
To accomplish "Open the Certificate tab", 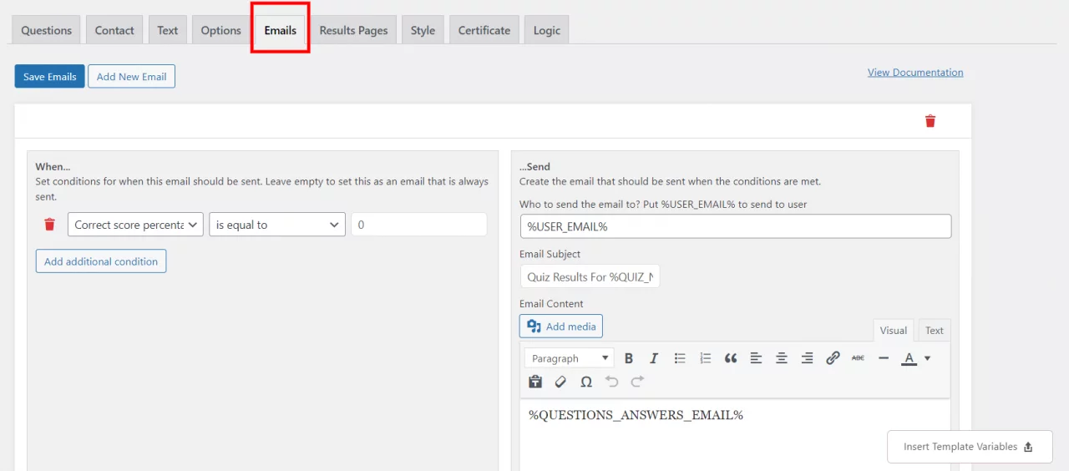I will pyautogui.click(x=484, y=30).
